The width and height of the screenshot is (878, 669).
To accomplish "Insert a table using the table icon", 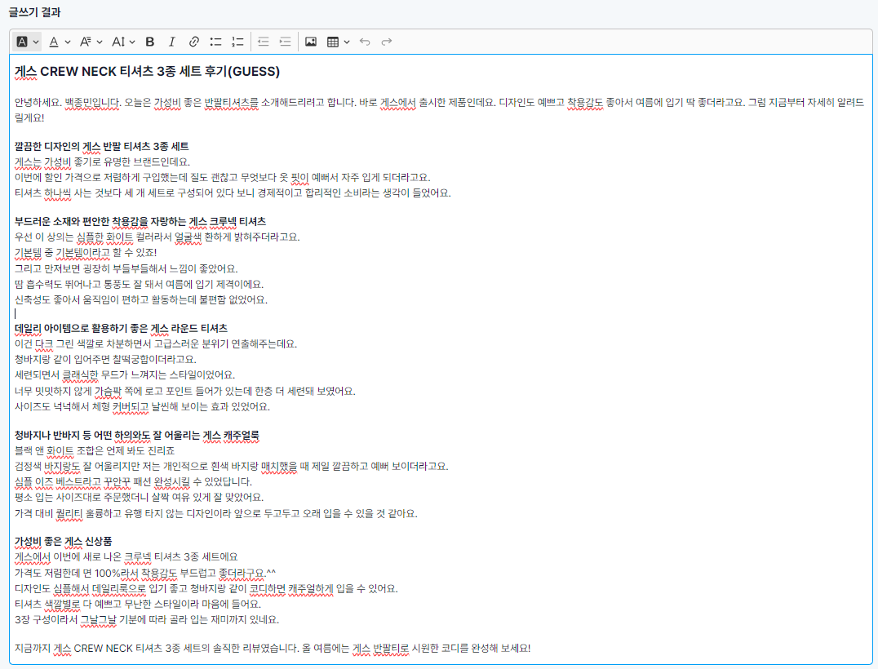I will tap(333, 42).
